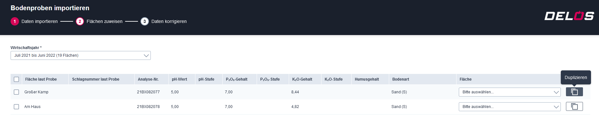Duplicate the Großer Kamp row
Viewport: 599px width, 115px height.
574,92
